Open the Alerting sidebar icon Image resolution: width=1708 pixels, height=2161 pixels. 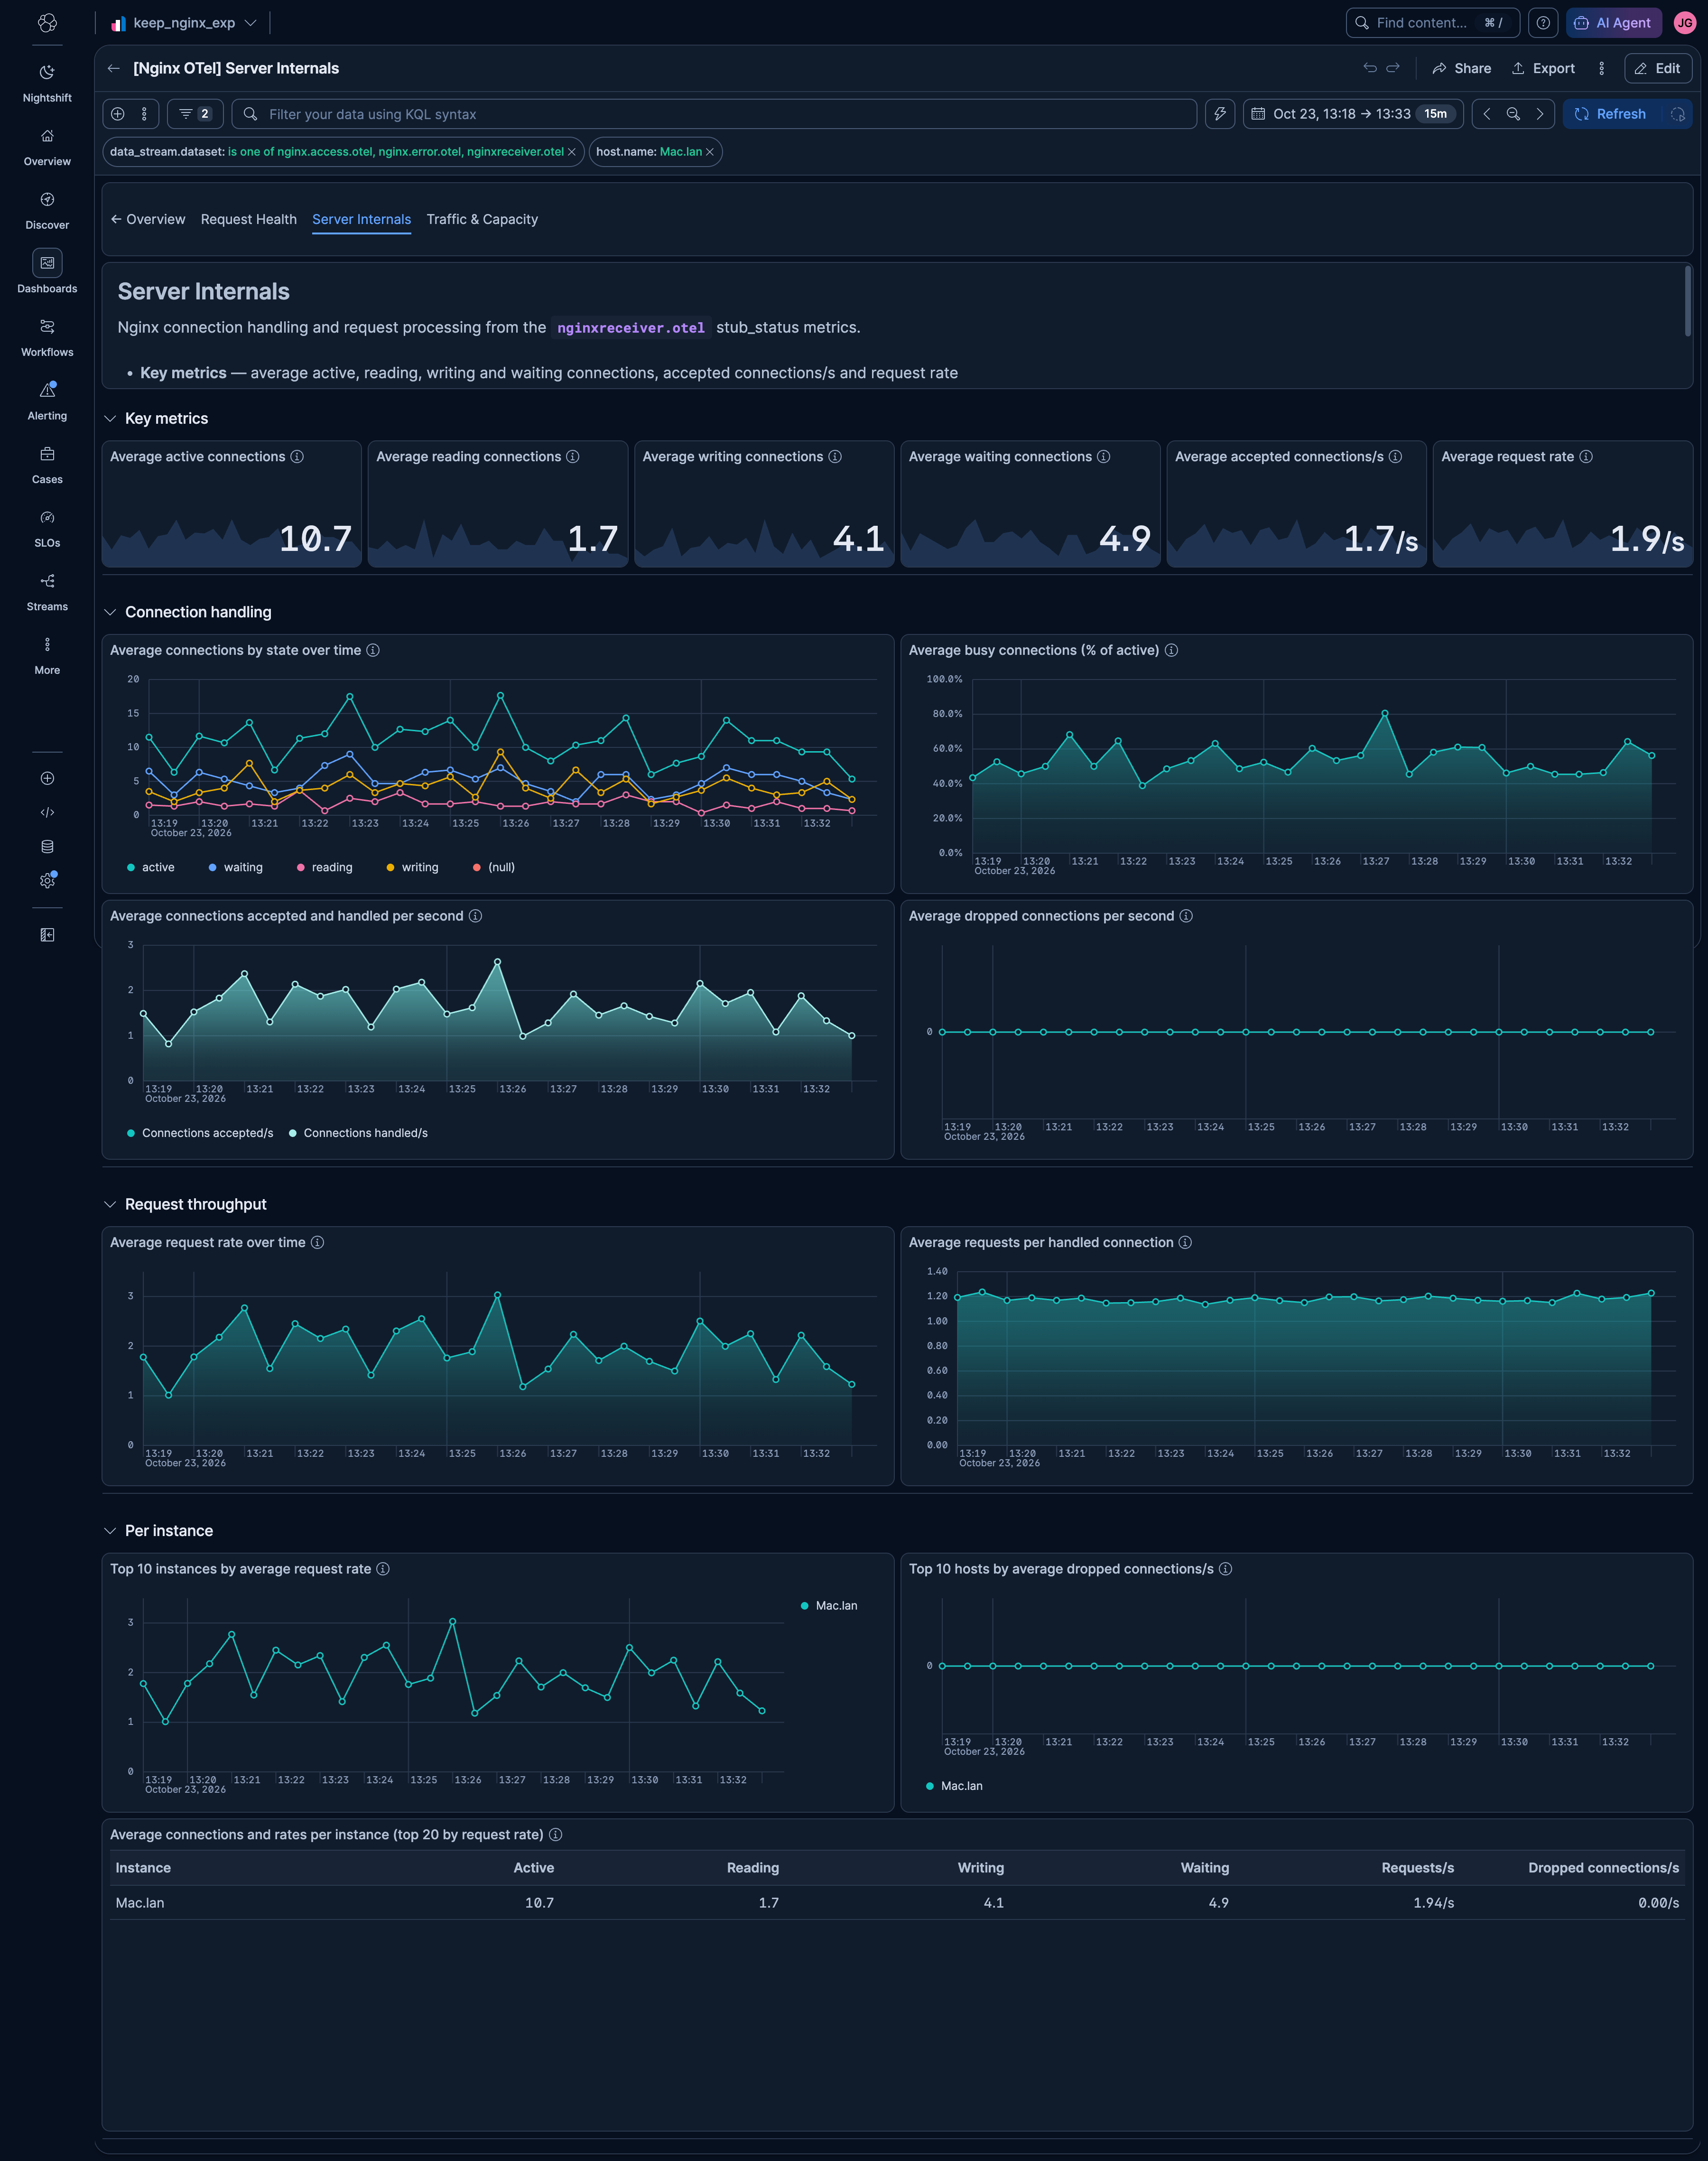(47, 401)
